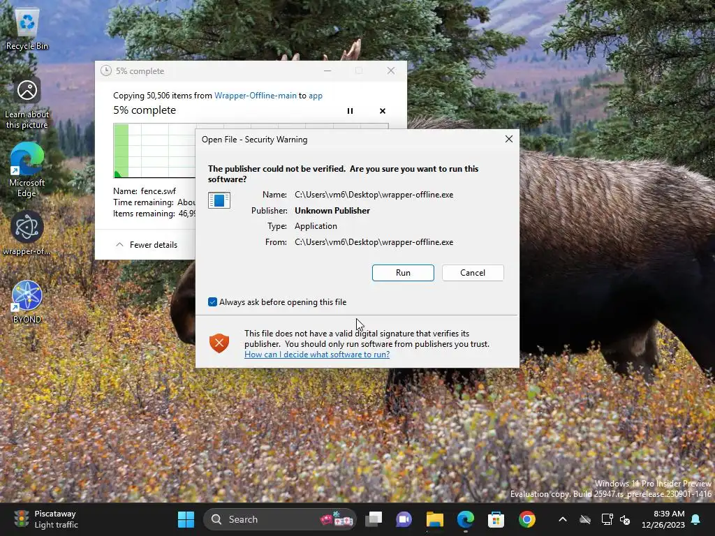
Task: Launch Microsoft Edge from the taskbar
Action: pyautogui.click(x=466, y=519)
